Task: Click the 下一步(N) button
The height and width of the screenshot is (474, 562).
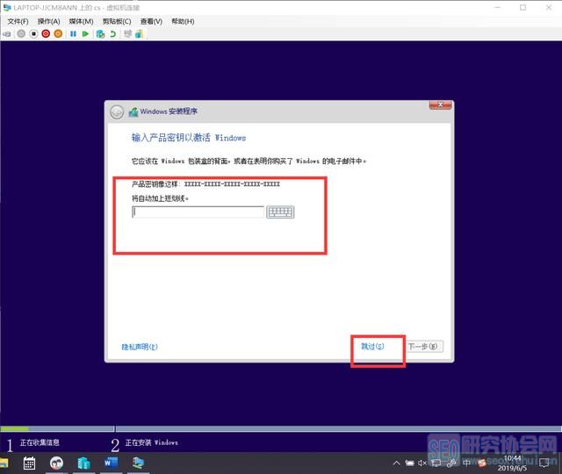Action: click(423, 347)
